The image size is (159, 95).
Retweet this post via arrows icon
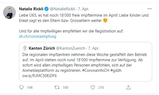(57, 87)
